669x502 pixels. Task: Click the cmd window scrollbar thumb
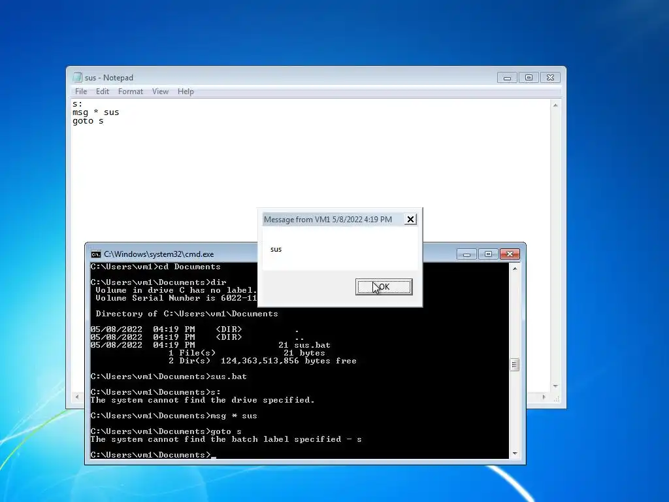pos(515,365)
